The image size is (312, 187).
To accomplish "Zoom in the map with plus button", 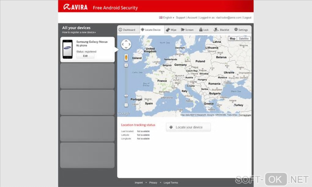I will [x=126, y=65].
